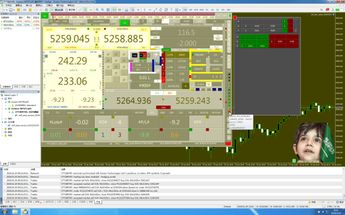Toggle the chart grid toolbar icon
This screenshot has width=345, height=215.
(108, 10)
